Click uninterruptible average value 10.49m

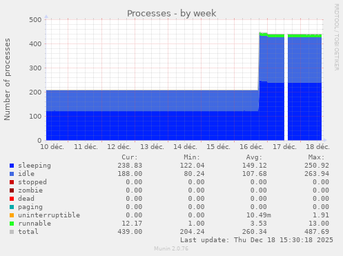pyautogui.click(x=259, y=215)
